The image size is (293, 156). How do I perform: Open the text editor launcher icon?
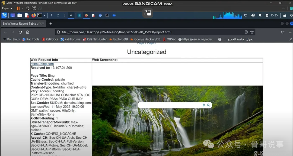point(27,15)
